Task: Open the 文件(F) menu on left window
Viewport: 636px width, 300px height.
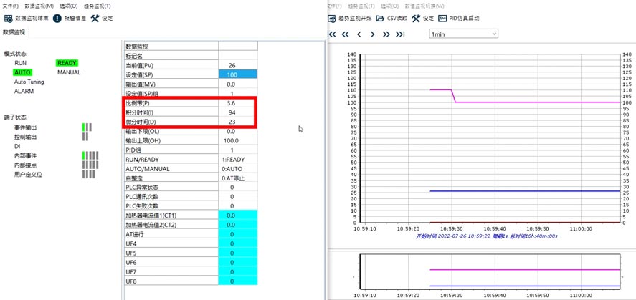Action: pos(10,6)
